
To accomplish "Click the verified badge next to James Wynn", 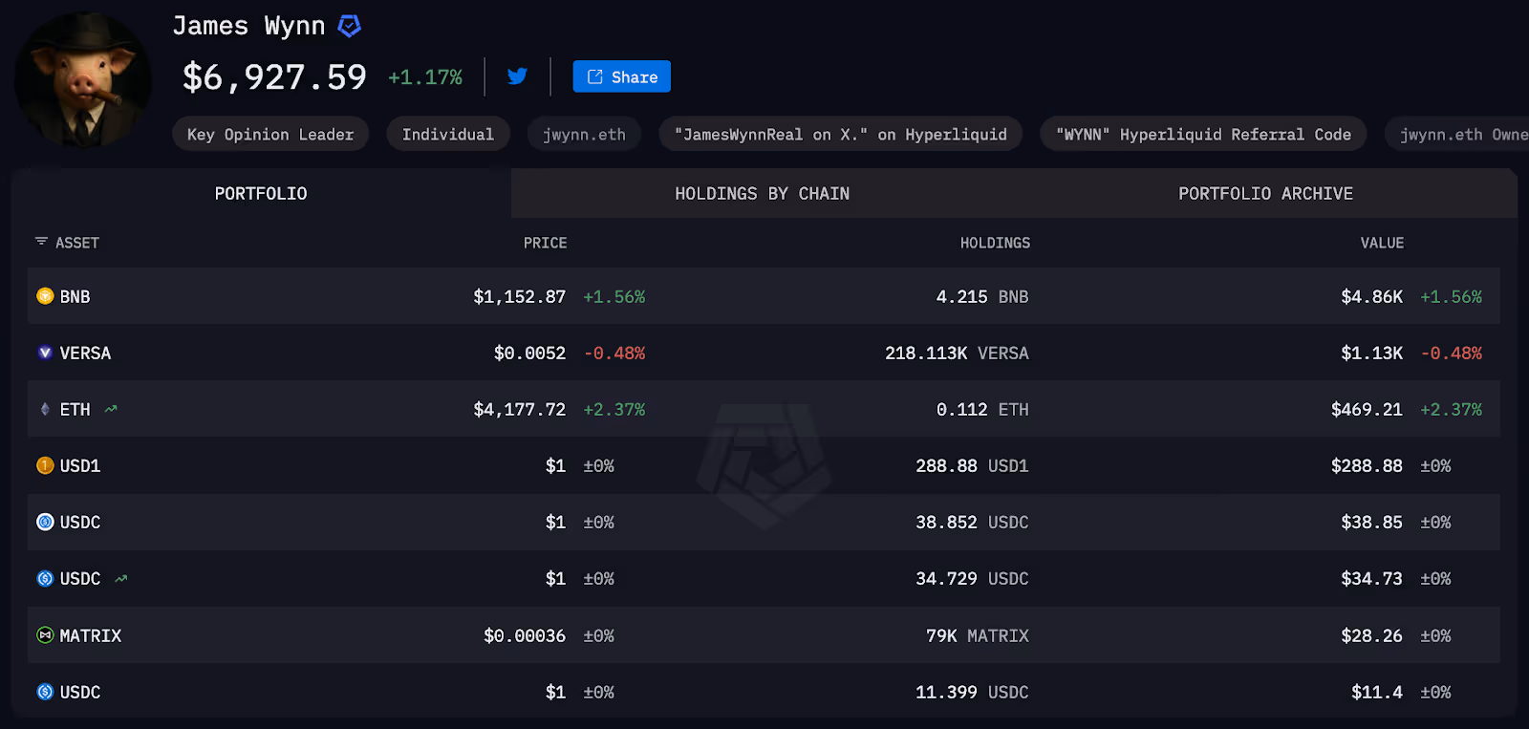I will pyautogui.click(x=350, y=27).
